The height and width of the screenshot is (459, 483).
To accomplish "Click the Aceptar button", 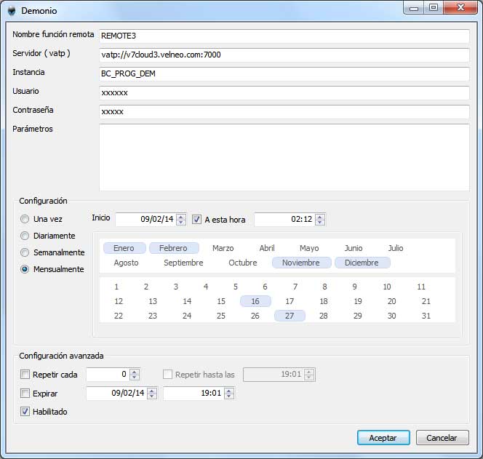I will 383,437.
